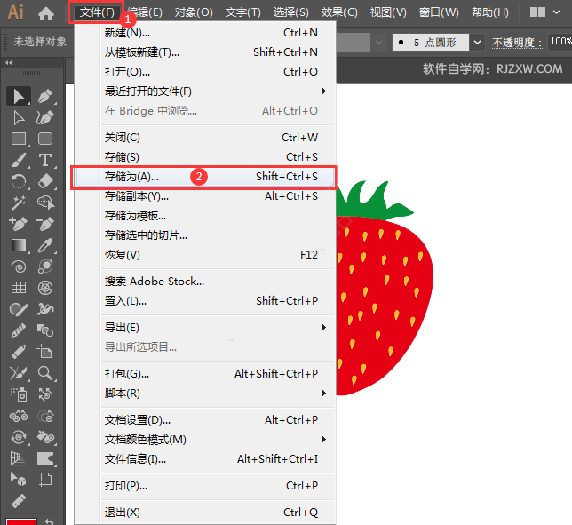Open the 对象(O) menu
The width and height of the screenshot is (572, 525).
click(x=194, y=12)
